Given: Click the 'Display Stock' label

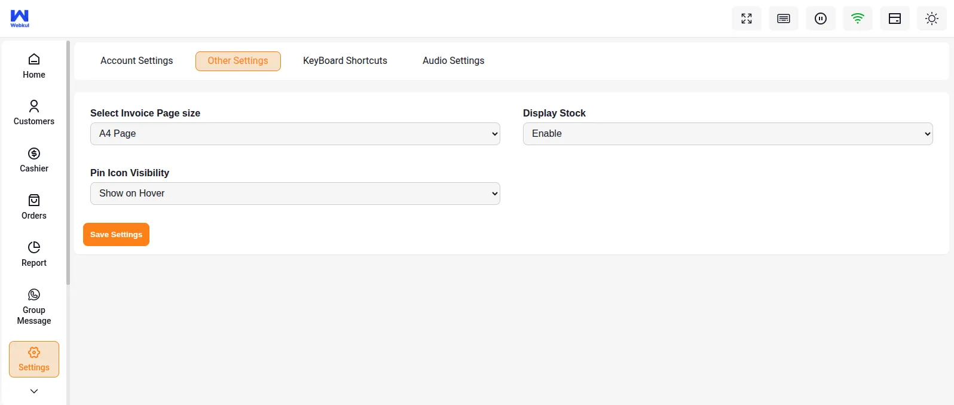Looking at the screenshot, I should (x=554, y=113).
